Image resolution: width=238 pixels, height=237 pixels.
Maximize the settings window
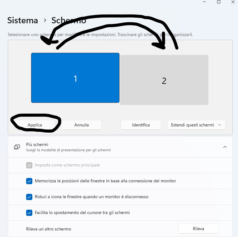(219, 2)
